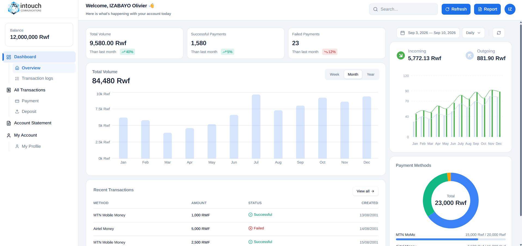Go to Overview page
Viewport: 522px width, 246px height.
pos(44,68)
